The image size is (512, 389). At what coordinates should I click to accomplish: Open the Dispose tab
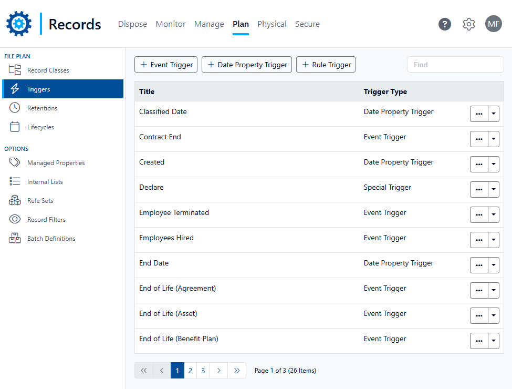pyautogui.click(x=132, y=24)
